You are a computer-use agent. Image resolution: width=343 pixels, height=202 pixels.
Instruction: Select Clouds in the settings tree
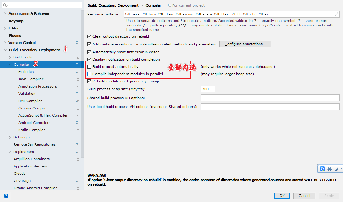19,174
